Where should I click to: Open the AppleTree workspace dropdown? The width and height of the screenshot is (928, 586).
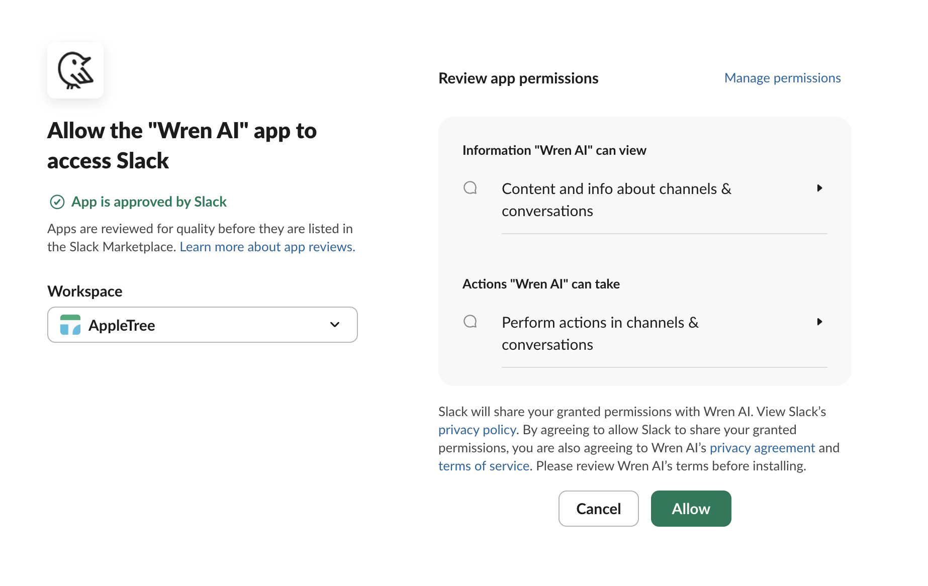[203, 325]
